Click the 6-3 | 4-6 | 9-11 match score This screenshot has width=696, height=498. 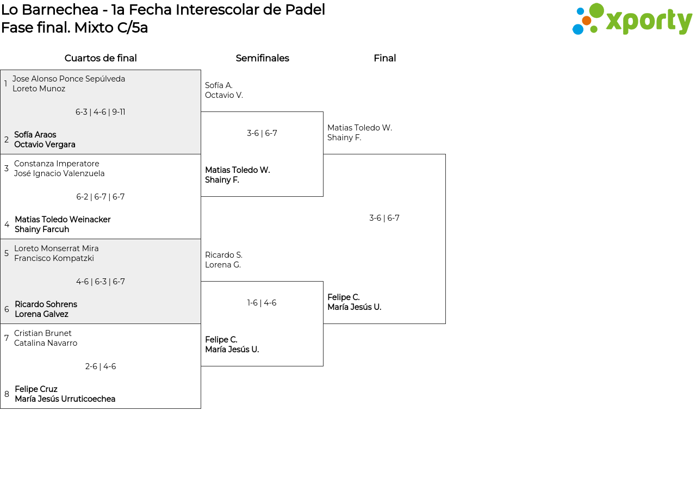(x=101, y=112)
